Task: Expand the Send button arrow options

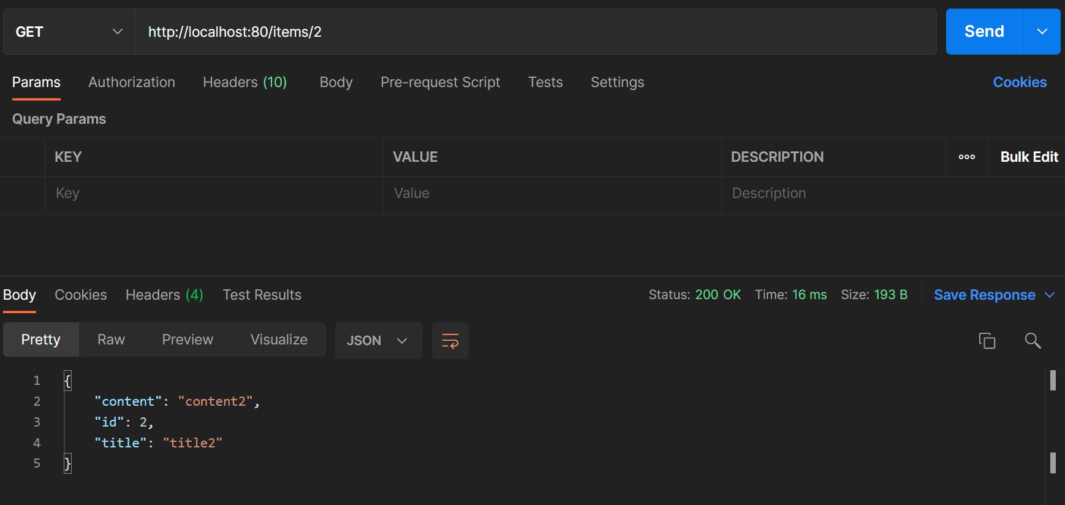Action: (x=1042, y=32)
